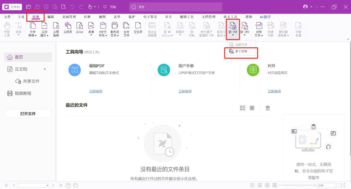The image size is (351, 189).
Task: Switch recent files to grid view
Action: tap(252, 108)
